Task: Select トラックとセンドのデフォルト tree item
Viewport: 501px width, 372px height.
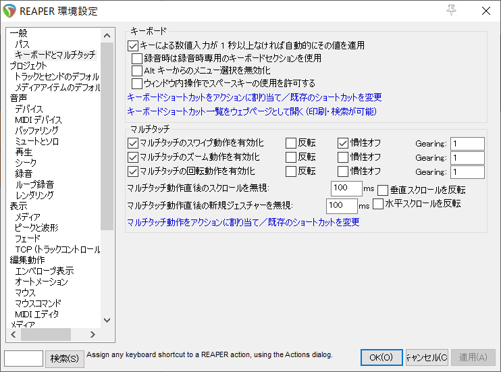Action: coord(57,76)
